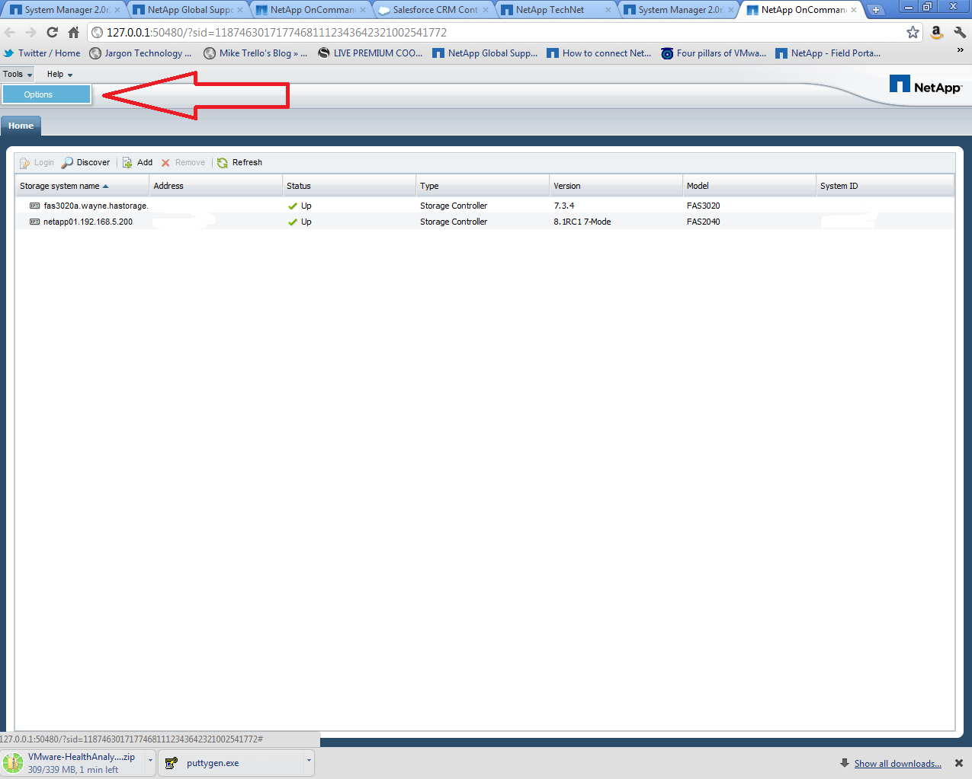Screen dimensions: 972x779
Task: Switch to the first System Manager 2.0 tab
Action: pos(65,10)
